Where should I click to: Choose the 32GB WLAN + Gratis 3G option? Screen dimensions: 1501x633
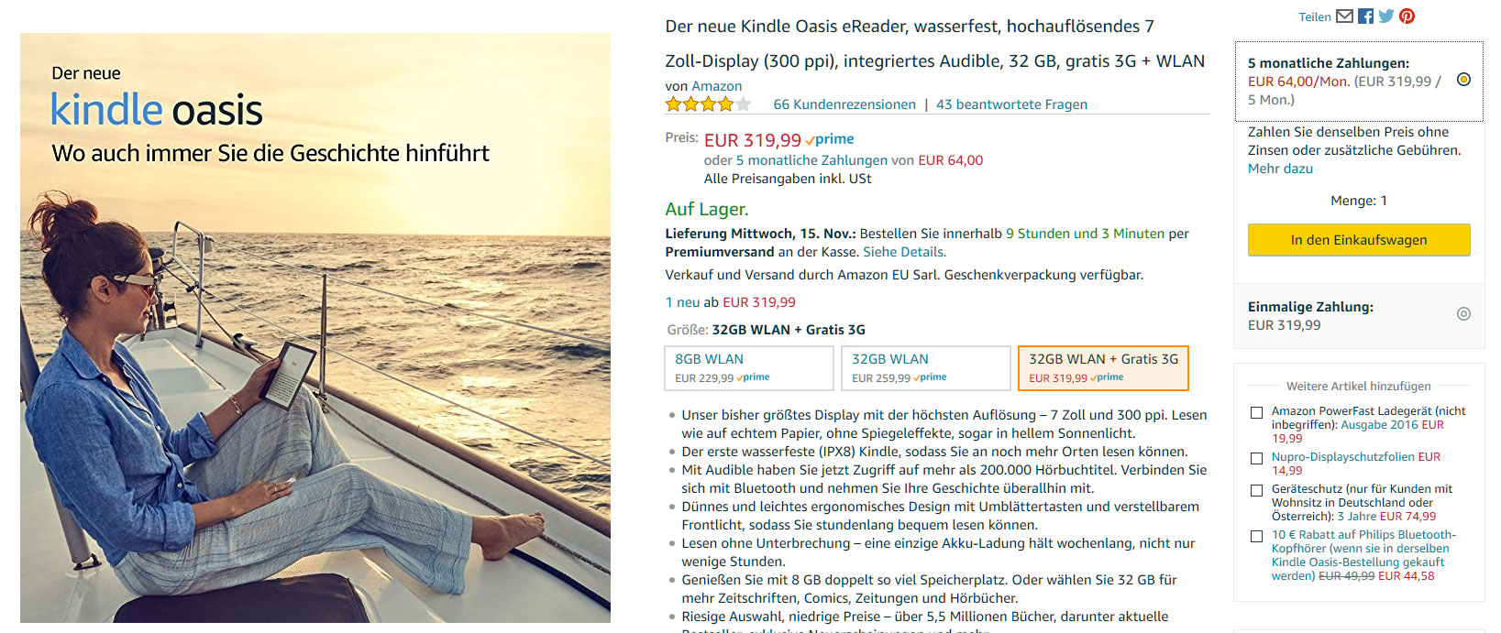tap(1103, 368)
